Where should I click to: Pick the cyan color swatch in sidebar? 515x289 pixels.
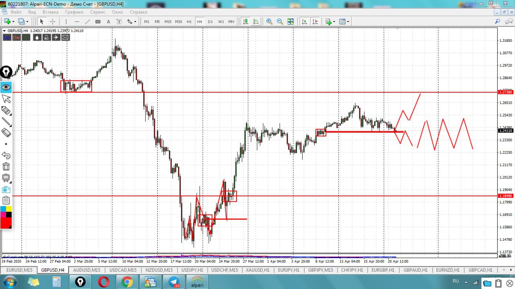[x=3, y=209]
